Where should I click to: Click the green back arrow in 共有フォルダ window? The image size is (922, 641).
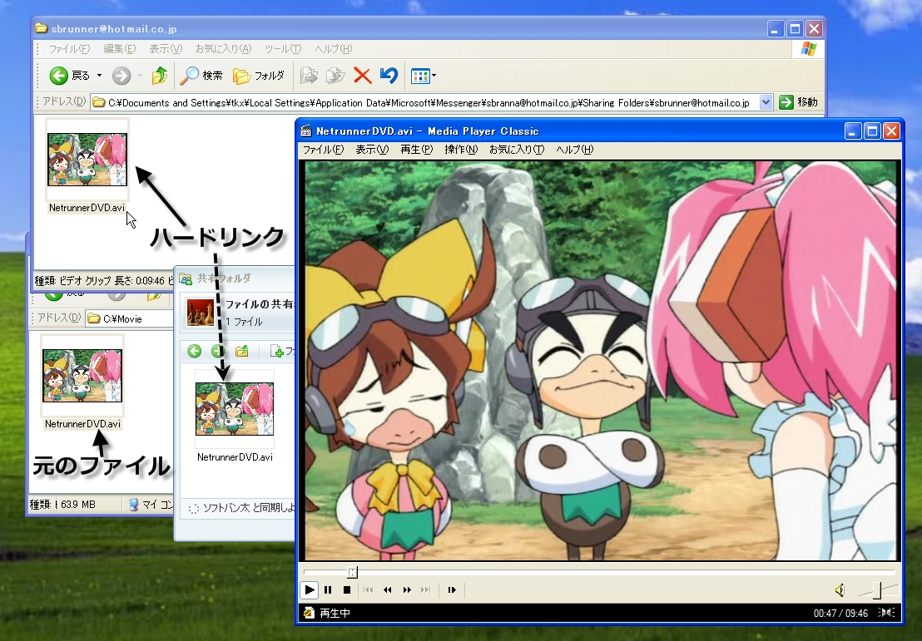(x=195, y=352)
